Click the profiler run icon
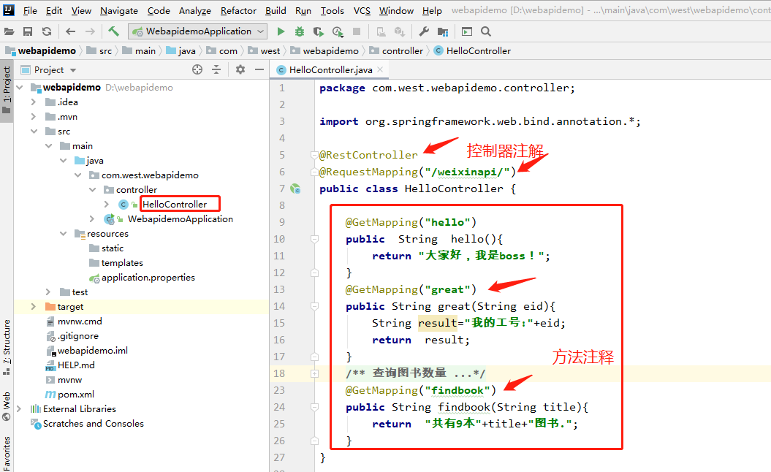The width and height of the screenshot is (771, 472). click(x=338, y=31)
